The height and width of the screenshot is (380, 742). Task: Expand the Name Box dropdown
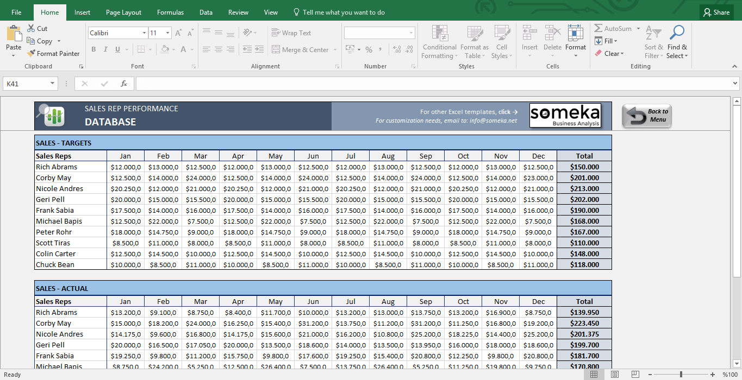[53, 84]
